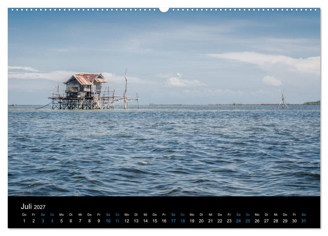Image resolution: width=328 pixels, height=236 pixels.
Task: Select date 2 under Fr
Action: pos(33,221)
